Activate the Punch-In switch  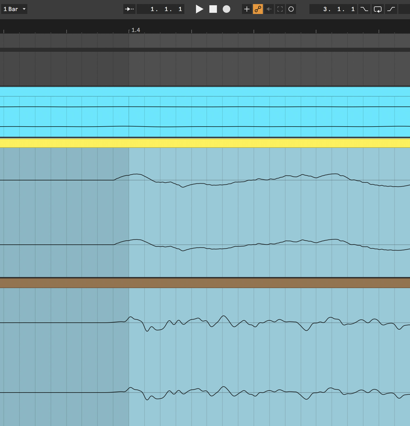point(364,9)
